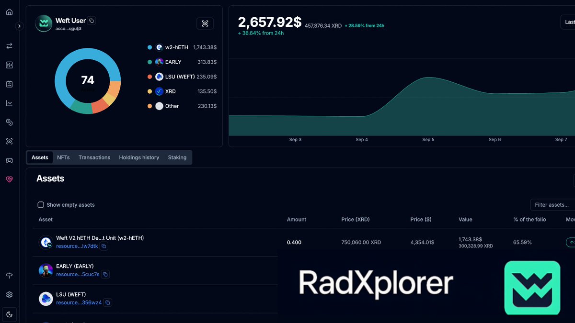Click the 2,657.92$ total portfolio value
This screenshot has height=323, width=575.
[270, 22]
